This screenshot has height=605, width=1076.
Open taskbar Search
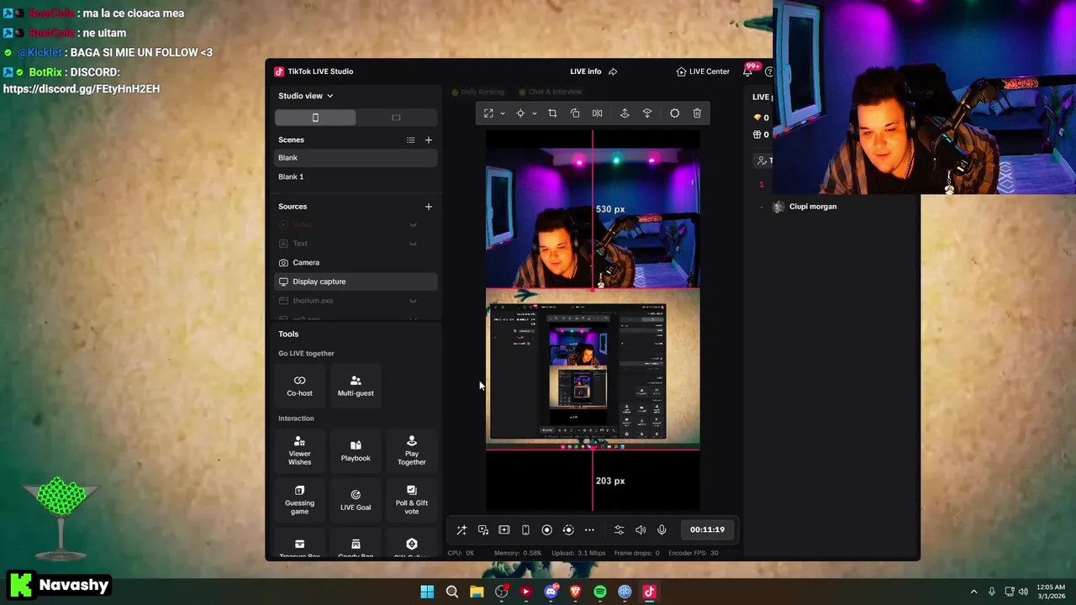coord(451,592)
